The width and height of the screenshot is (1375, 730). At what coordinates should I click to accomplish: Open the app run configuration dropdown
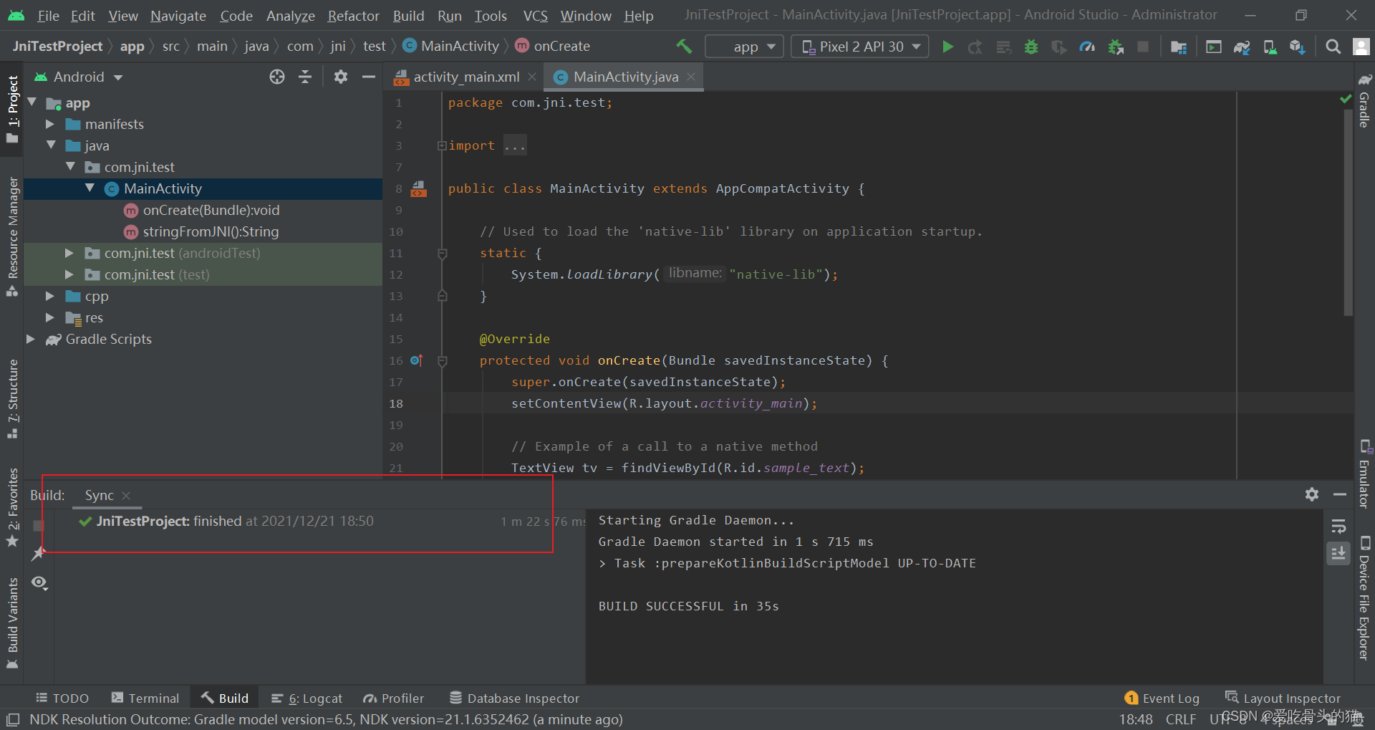pos(745,47)
